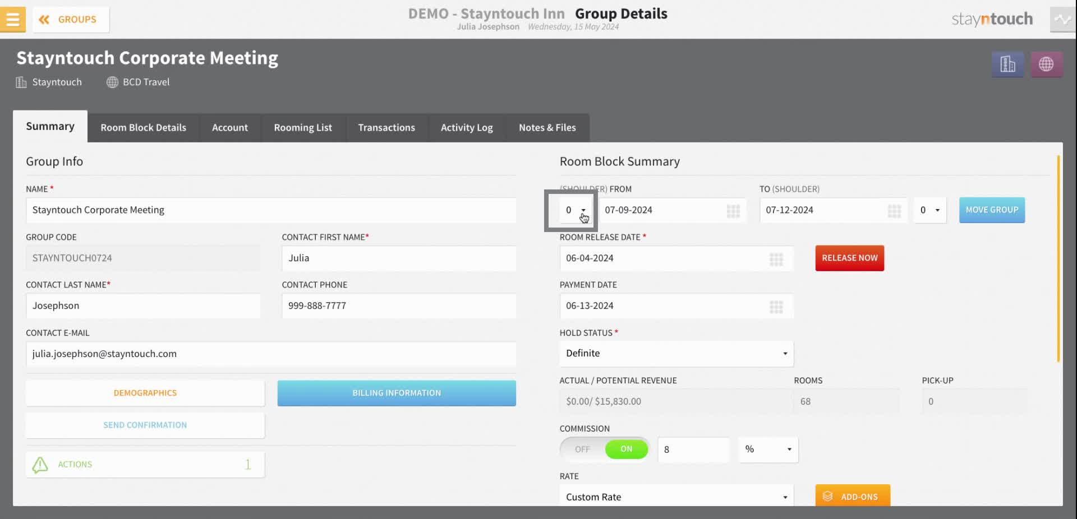Click the "Stayntouch Corporate Meeting" page heading
The image size is (1077, 519).
pyautogui.click(x=147, y=58)
